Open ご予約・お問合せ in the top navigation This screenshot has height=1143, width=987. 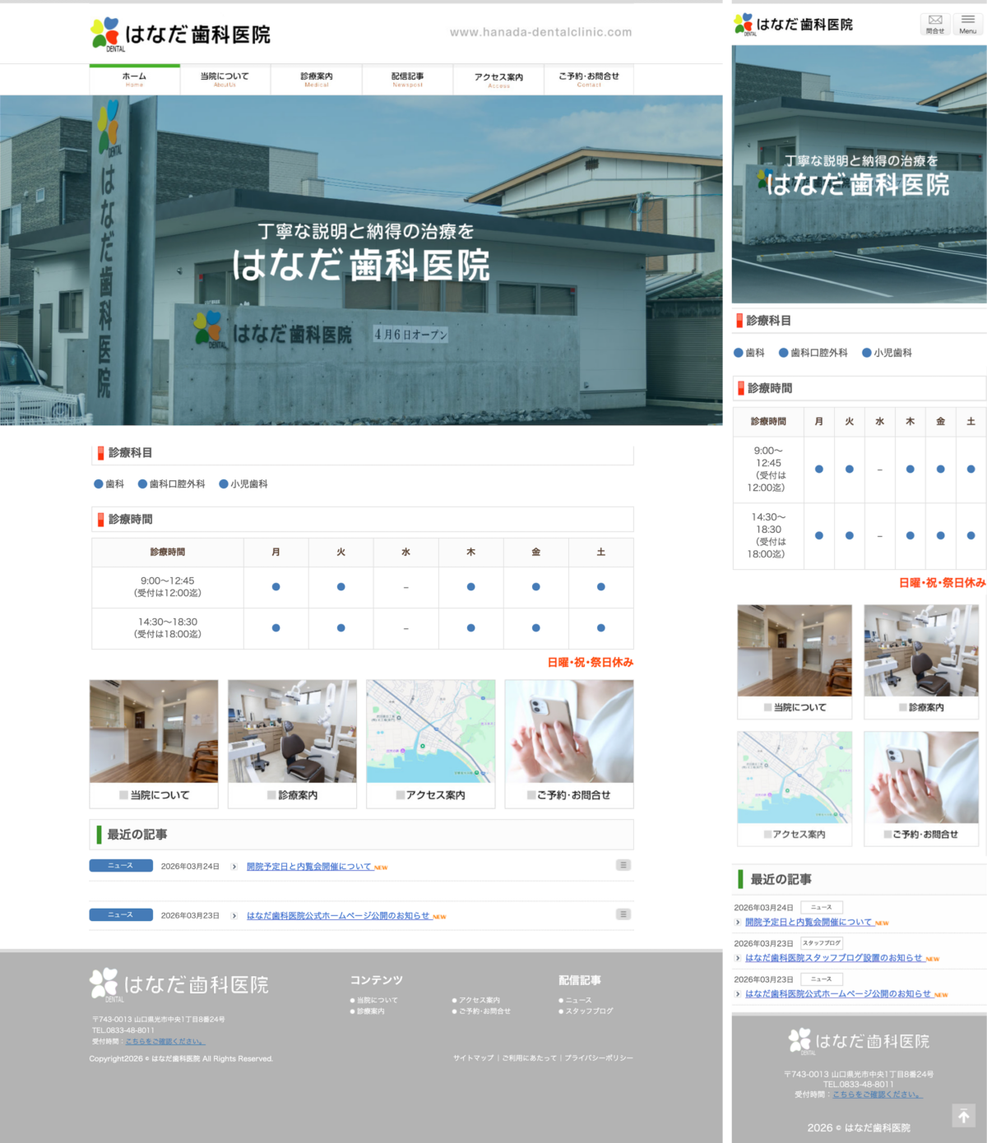(x=589, y=79)
